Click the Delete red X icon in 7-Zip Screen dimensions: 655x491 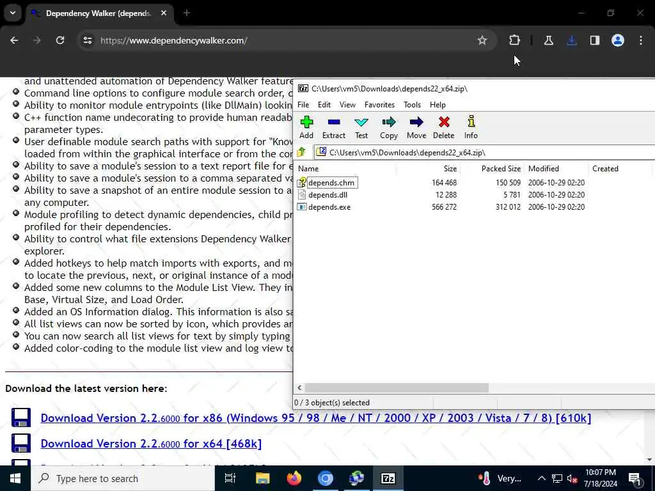[x=444, y=122]
